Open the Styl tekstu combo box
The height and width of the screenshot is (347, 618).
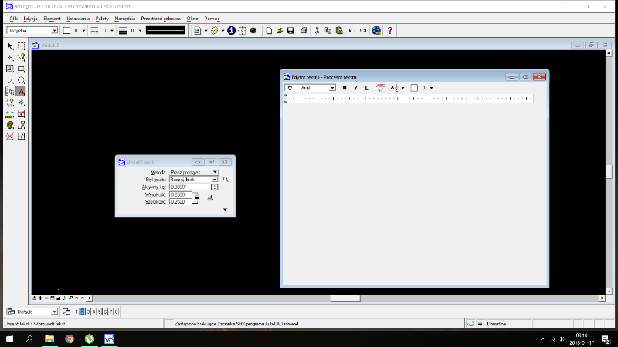pos(214,179)
